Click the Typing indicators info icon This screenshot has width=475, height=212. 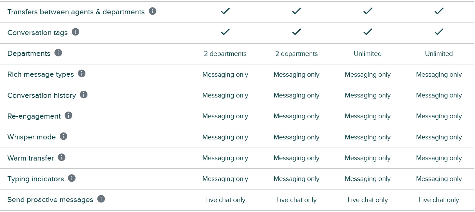click(71, 178)
